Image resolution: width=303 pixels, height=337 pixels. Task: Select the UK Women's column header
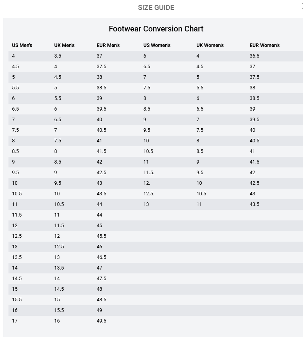pos(210,45)
